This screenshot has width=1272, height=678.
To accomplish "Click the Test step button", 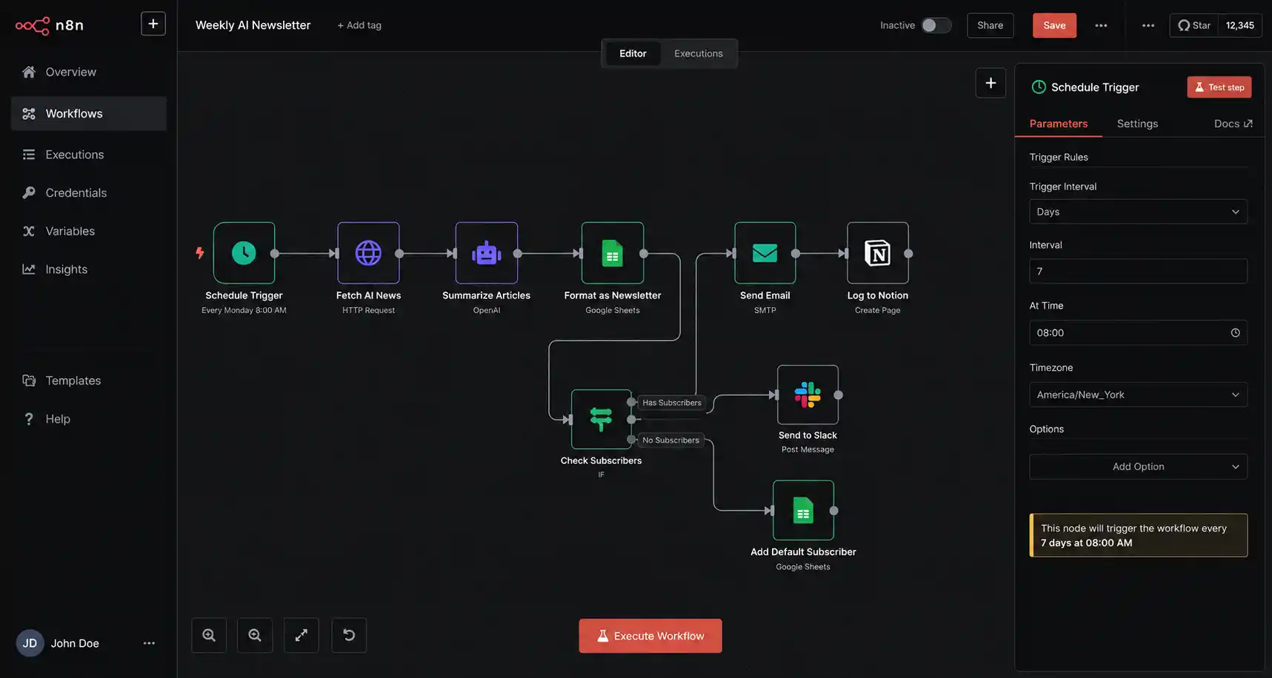I will pyautogui.click(x=1219, y=87).
